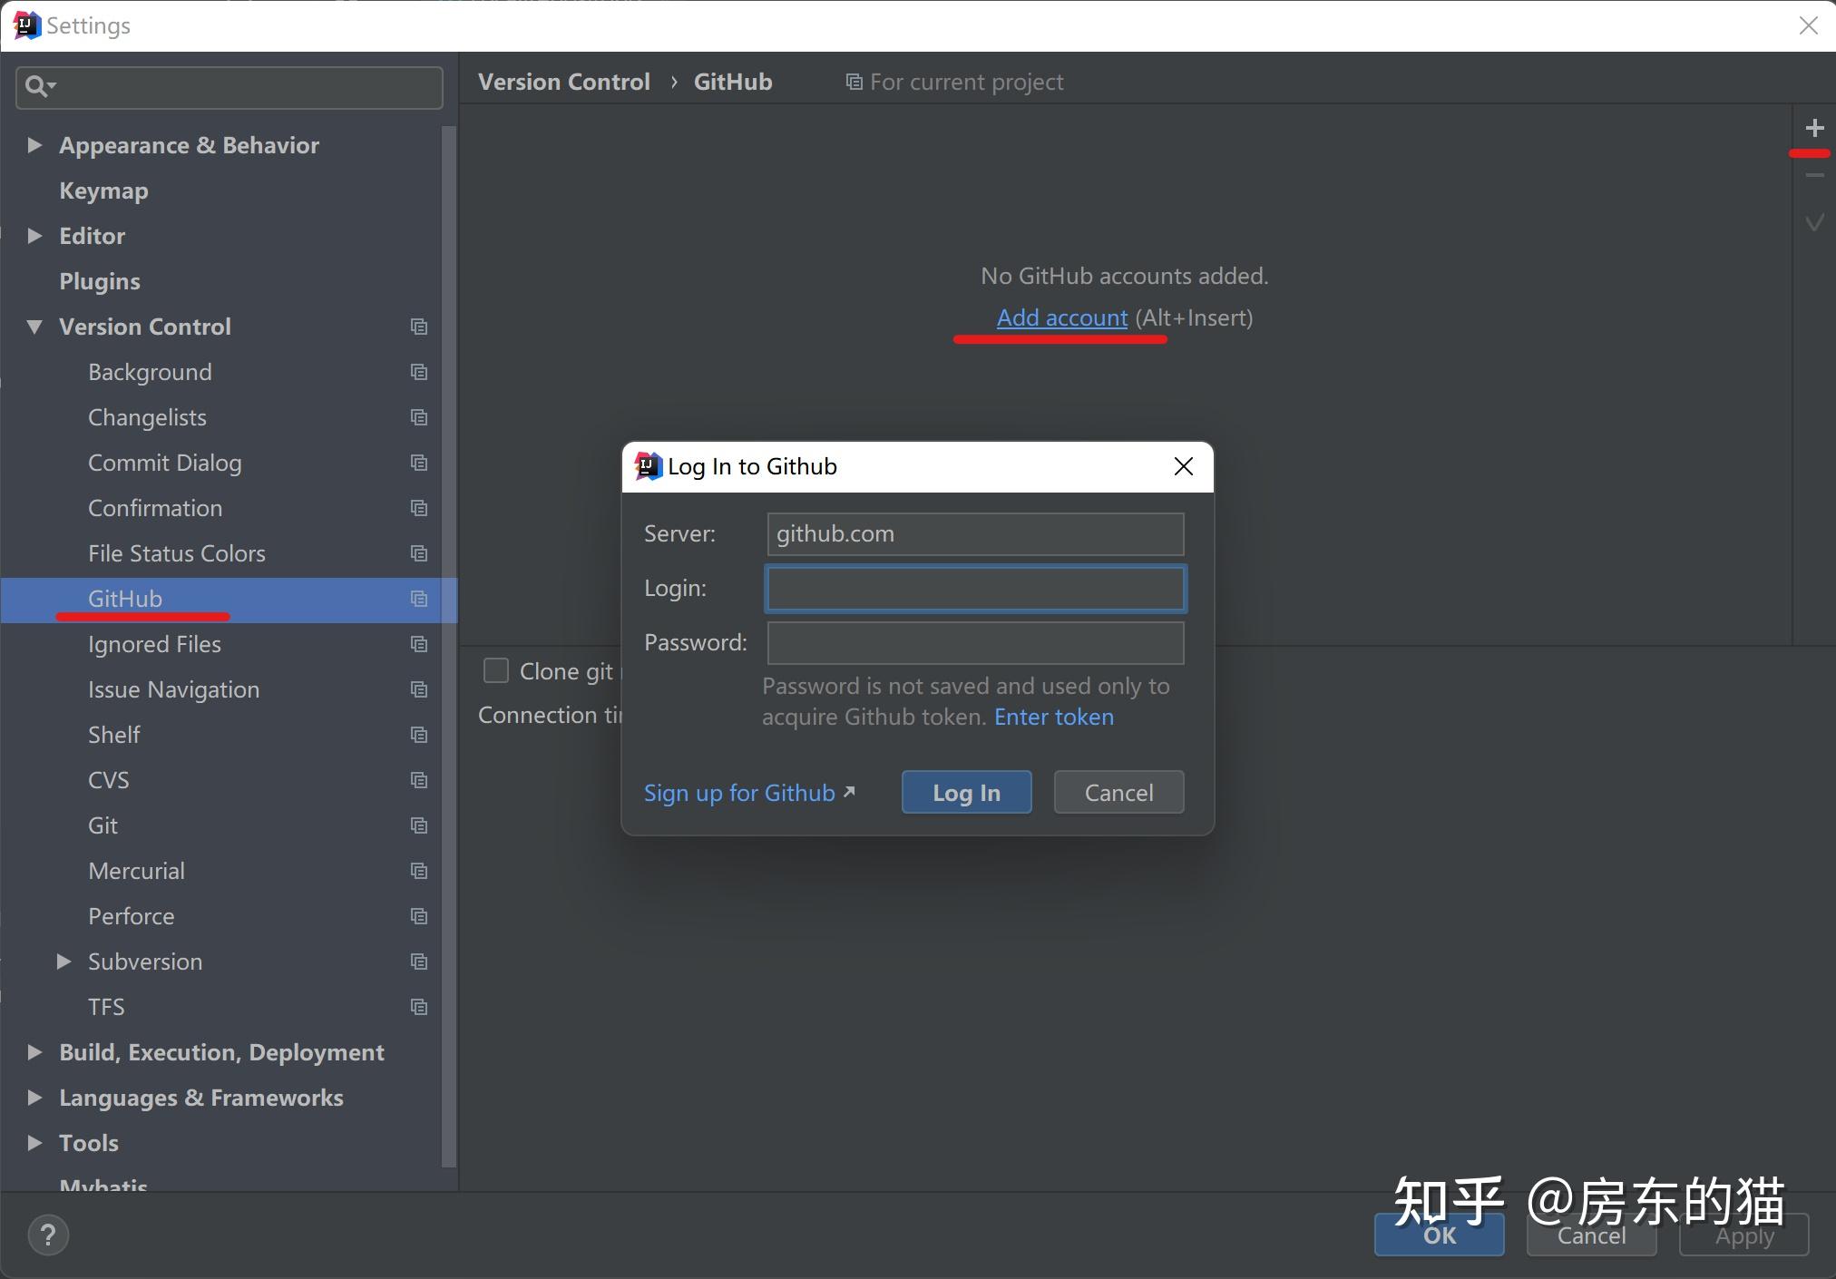Screen dimensions: 1836x1279
Task: Open help via the question mark icon
Action: pyautogui.click(x=48, y=1235)
